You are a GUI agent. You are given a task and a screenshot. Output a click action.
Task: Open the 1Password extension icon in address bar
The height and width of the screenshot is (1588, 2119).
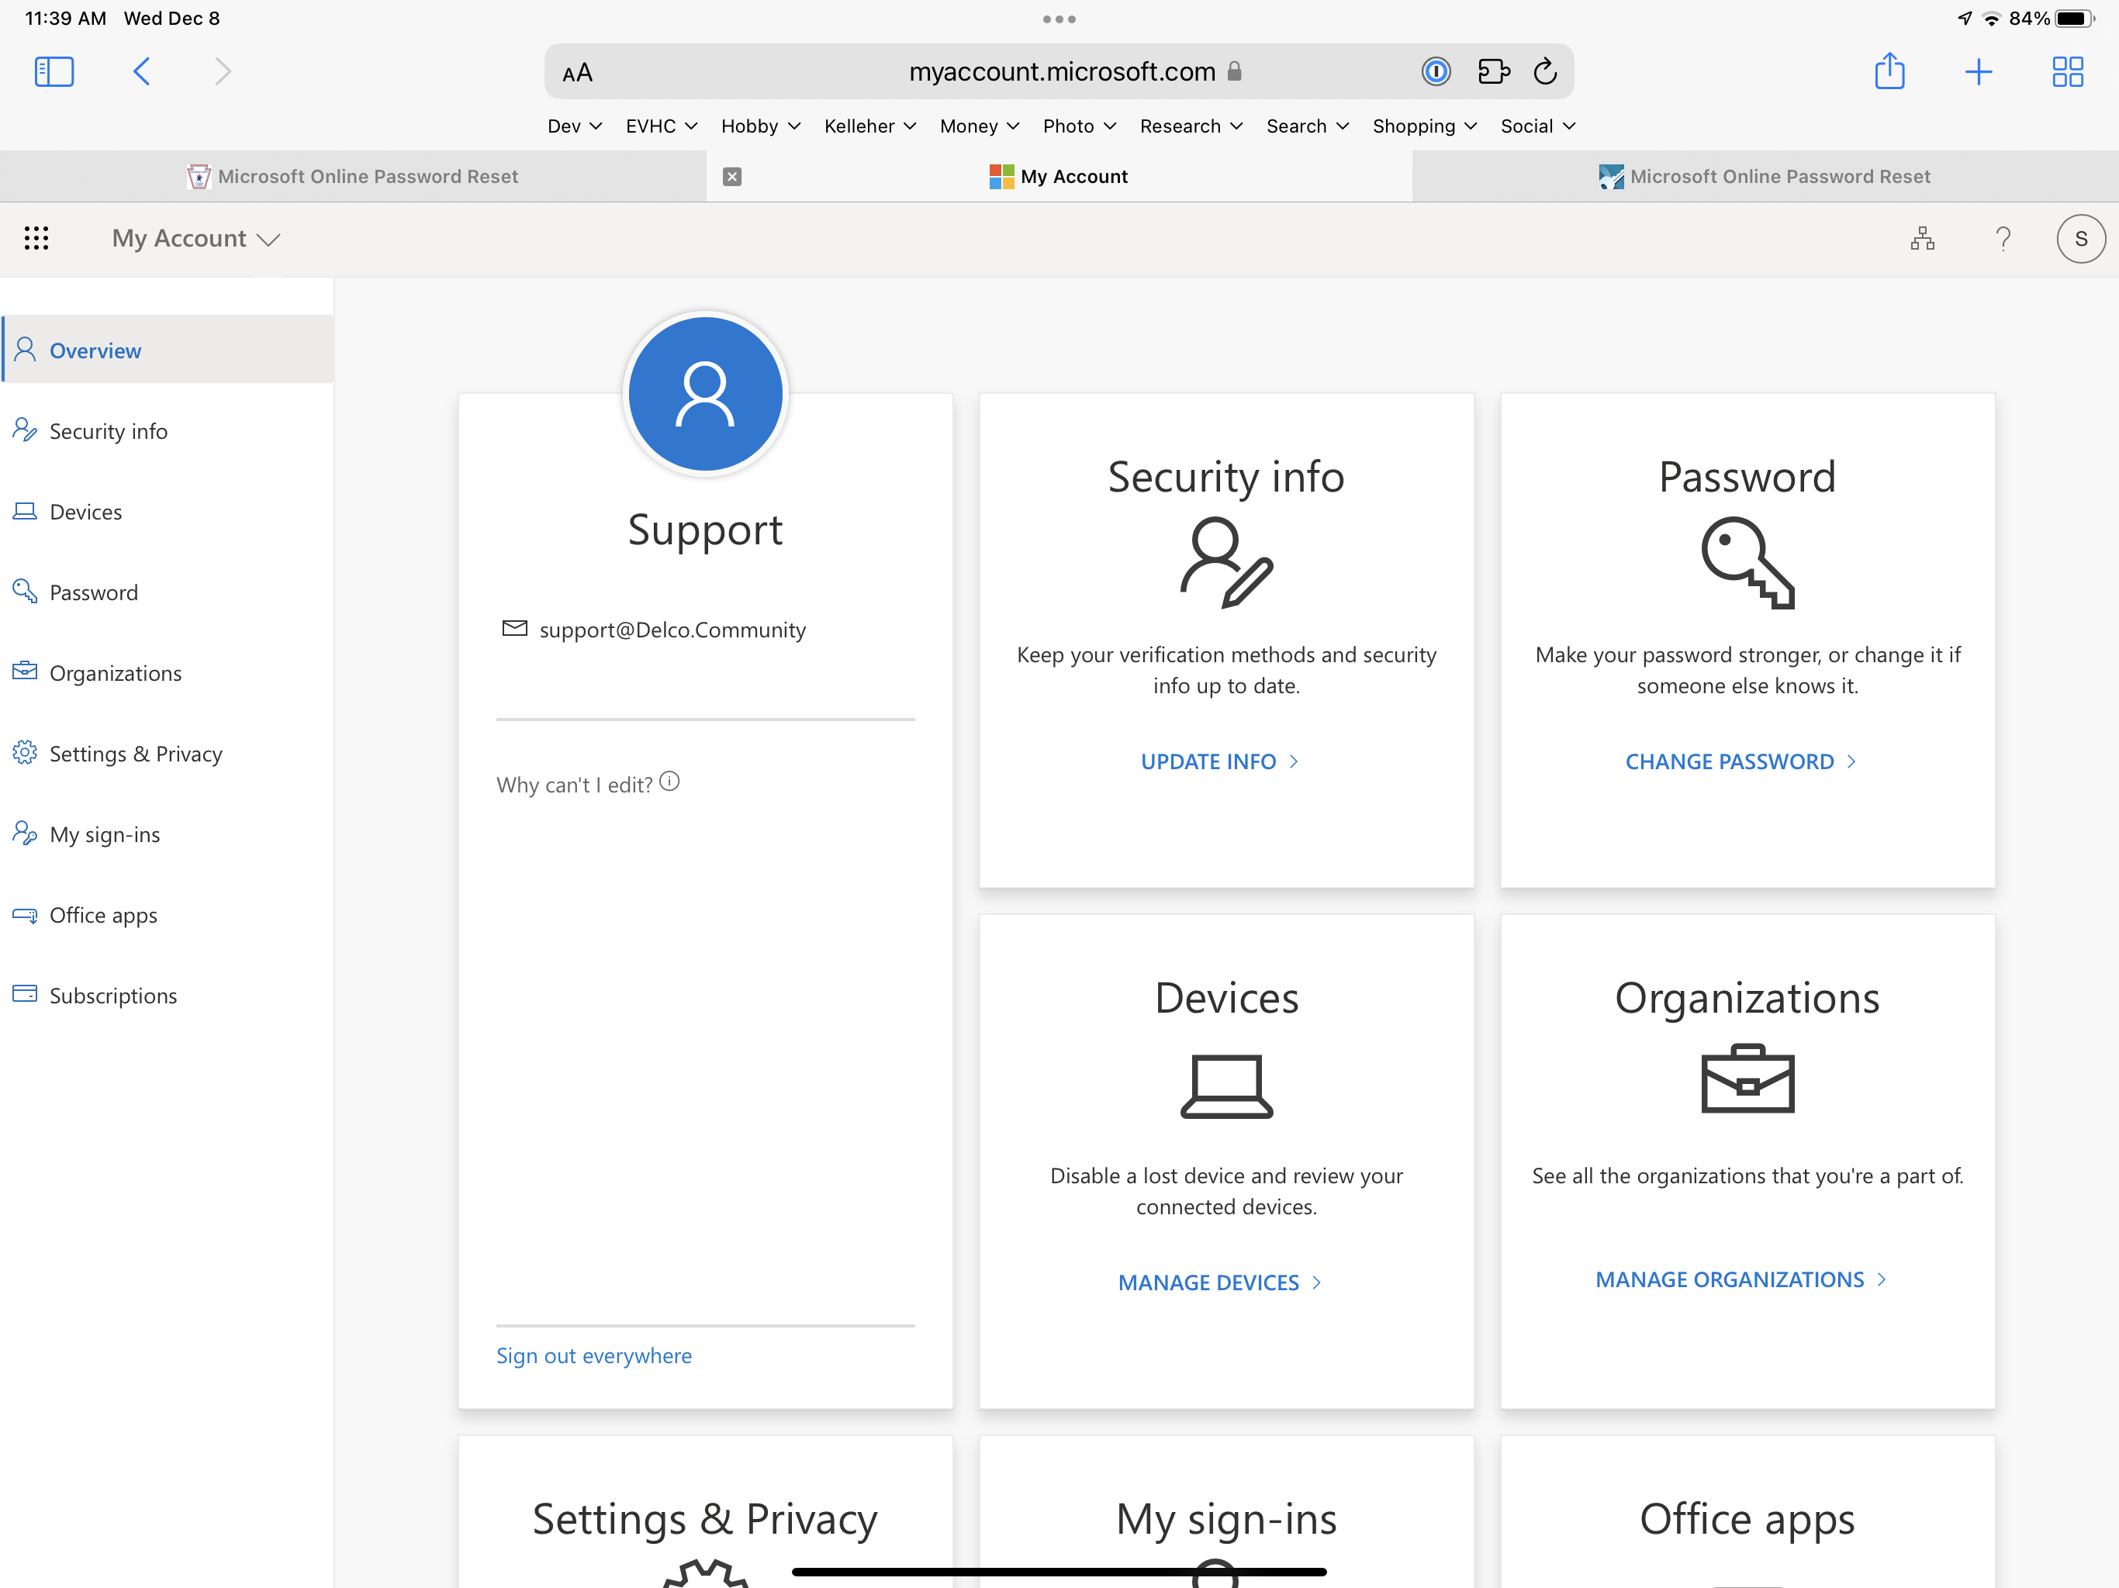pos(1435,72)
